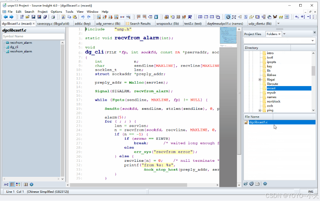Click the book icon below symbol pane
This screenshot has height=201, width=320.
click(x=26, y=184)
